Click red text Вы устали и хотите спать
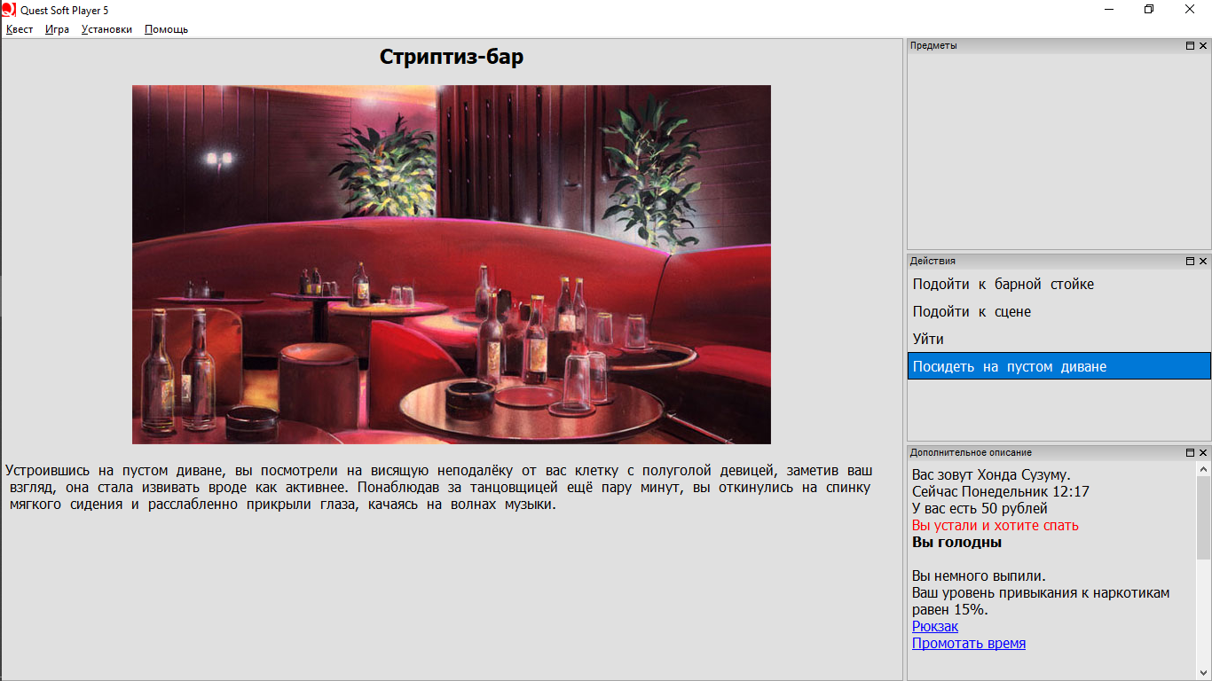1212x681 pixels. (x=996, y=525)
